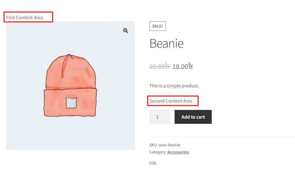The image size is (295, 172).
Task: Click the Second Content Ares text
Action: pyautogui.click(x=171, y=101)
